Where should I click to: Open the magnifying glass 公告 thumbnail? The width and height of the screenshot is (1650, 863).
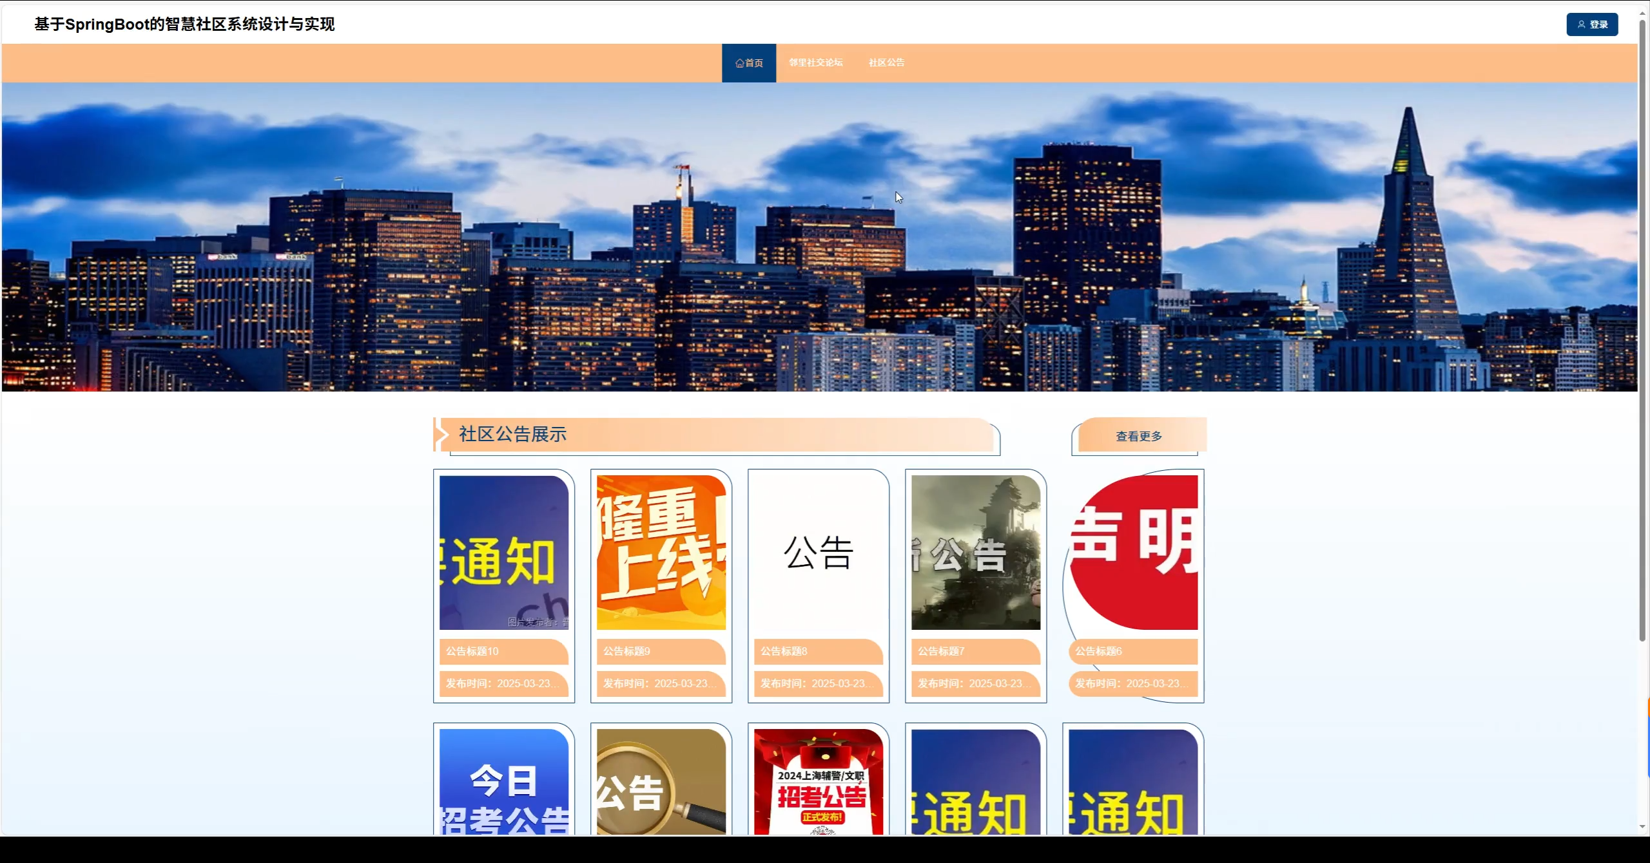click(661, 782)
